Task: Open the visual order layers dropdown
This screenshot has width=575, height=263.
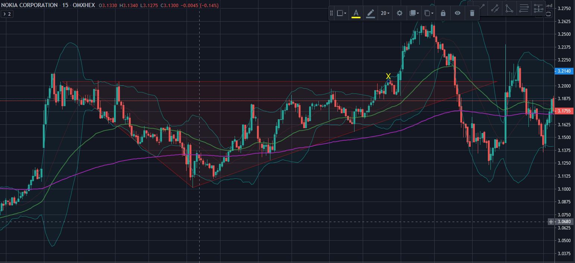Action: [414, 13]
